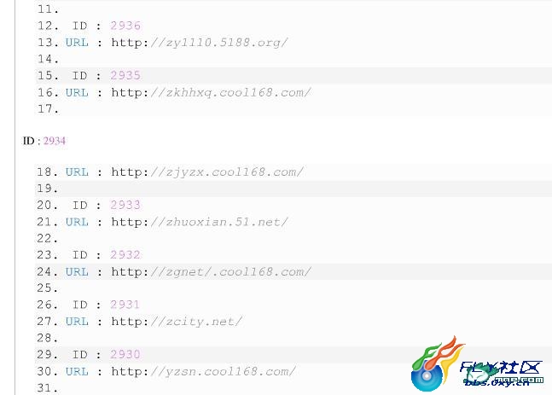Click the URL label on line 27
The width and height of the screenshot is (552, 395).
pyautogui.click(x=77, y=322)
